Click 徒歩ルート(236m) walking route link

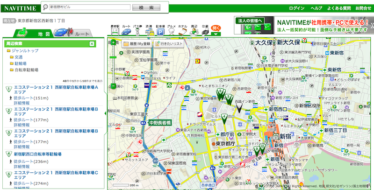pos(31,162)
